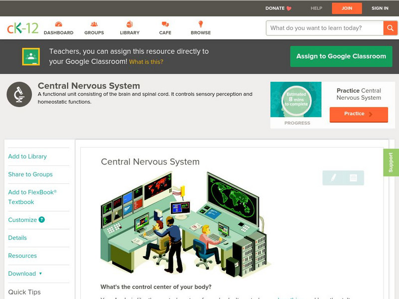Image resolution: width=399 pixels, height=299 pixels.
Task: Click the CK-12 logo
Action: click(22, 28)
